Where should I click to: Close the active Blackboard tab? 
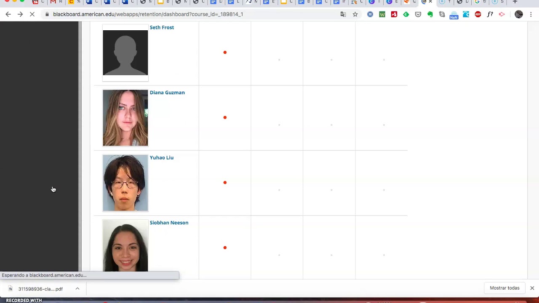click(x=430, y=2)
